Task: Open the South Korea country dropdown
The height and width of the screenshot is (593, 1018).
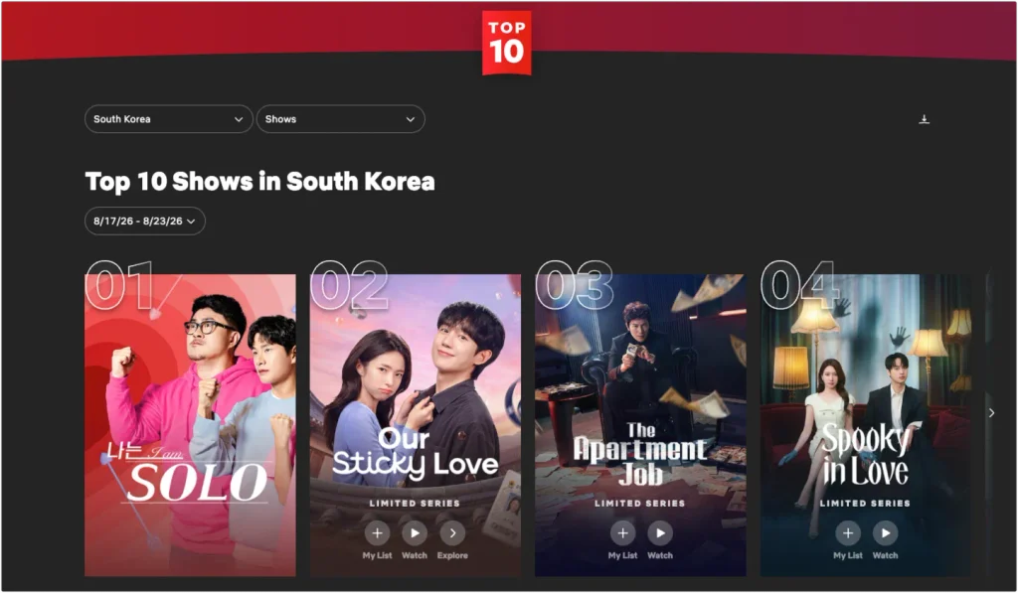Action: pyautogui.click(x=168, y=119)
